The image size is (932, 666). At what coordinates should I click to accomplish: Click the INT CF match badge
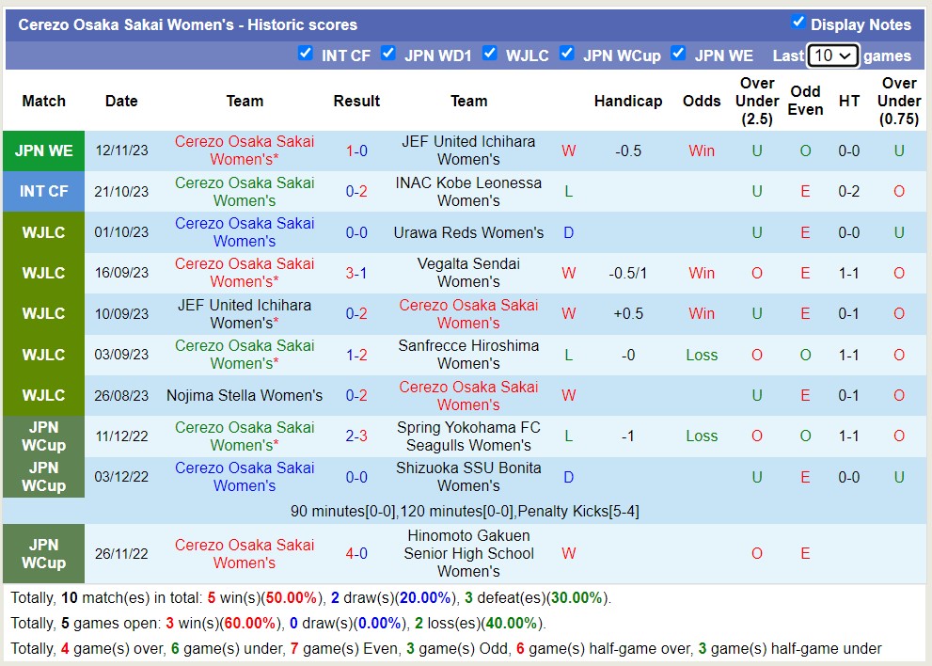click(x=44, y=191)
